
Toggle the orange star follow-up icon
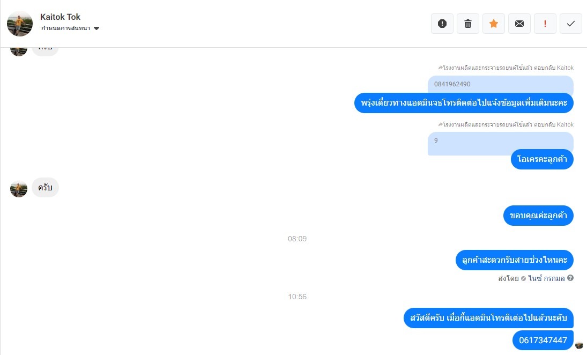(x=494, y=24)
